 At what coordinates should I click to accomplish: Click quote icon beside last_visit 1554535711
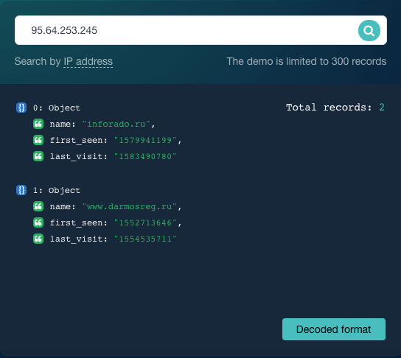pyautogui.click(x=38, y=239)
